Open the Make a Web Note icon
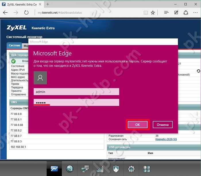Viewport: 201px width, 176px height. [176, 12]
